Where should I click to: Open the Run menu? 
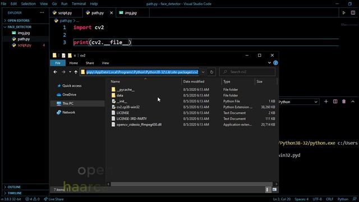point(64,4)
